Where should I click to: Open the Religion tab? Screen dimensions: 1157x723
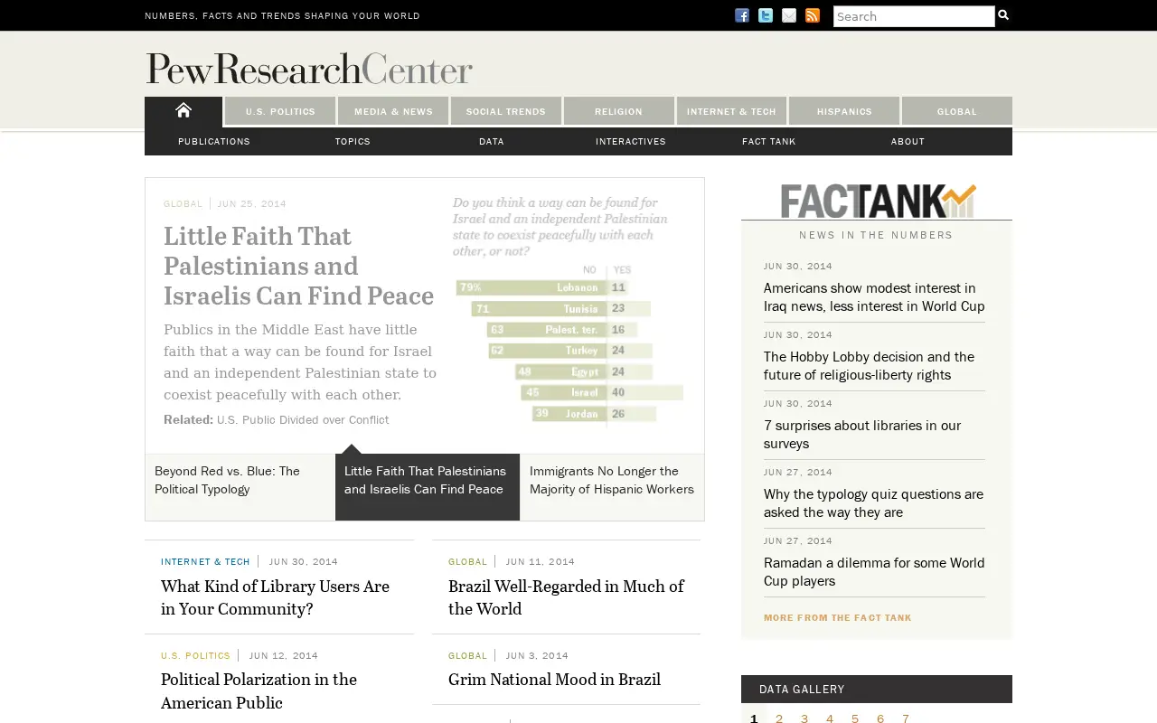[619, 111]
